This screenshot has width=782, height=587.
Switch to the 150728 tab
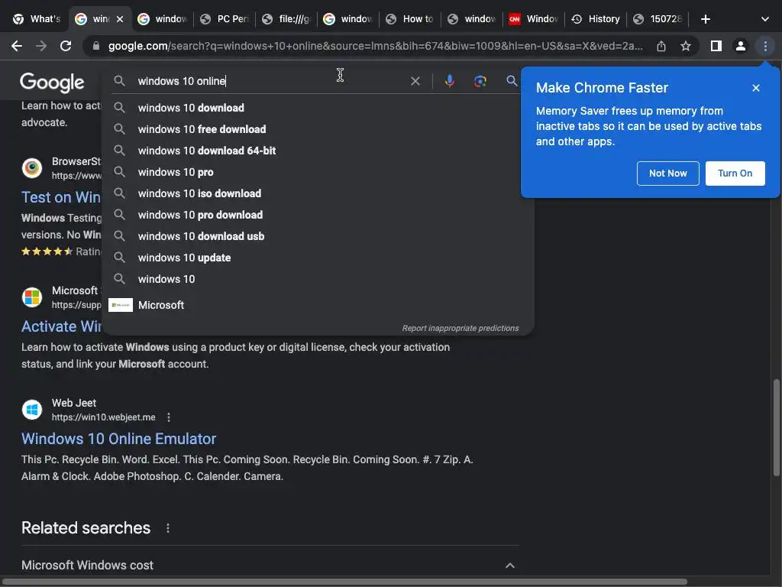coord(658,19)
